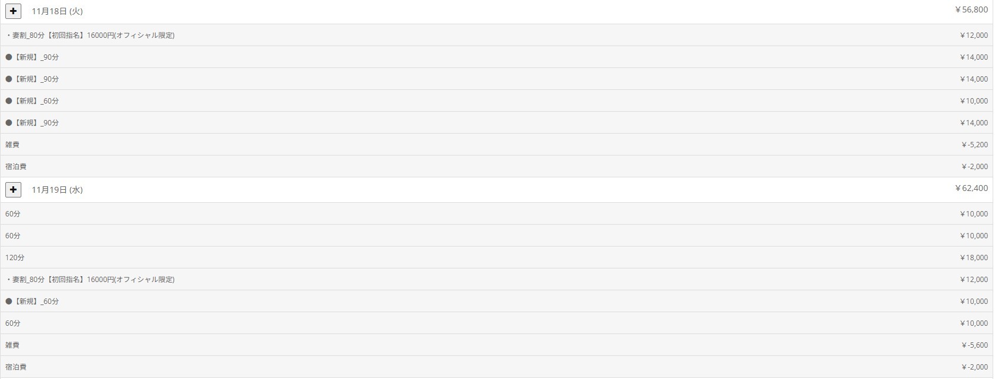Viewport: 995px width, 379px height.
Task: Click the 雑費 row showing ¥-5,200
Action: (12, 145)
